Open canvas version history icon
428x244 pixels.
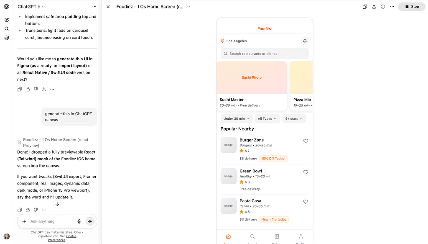click(383, 7)
